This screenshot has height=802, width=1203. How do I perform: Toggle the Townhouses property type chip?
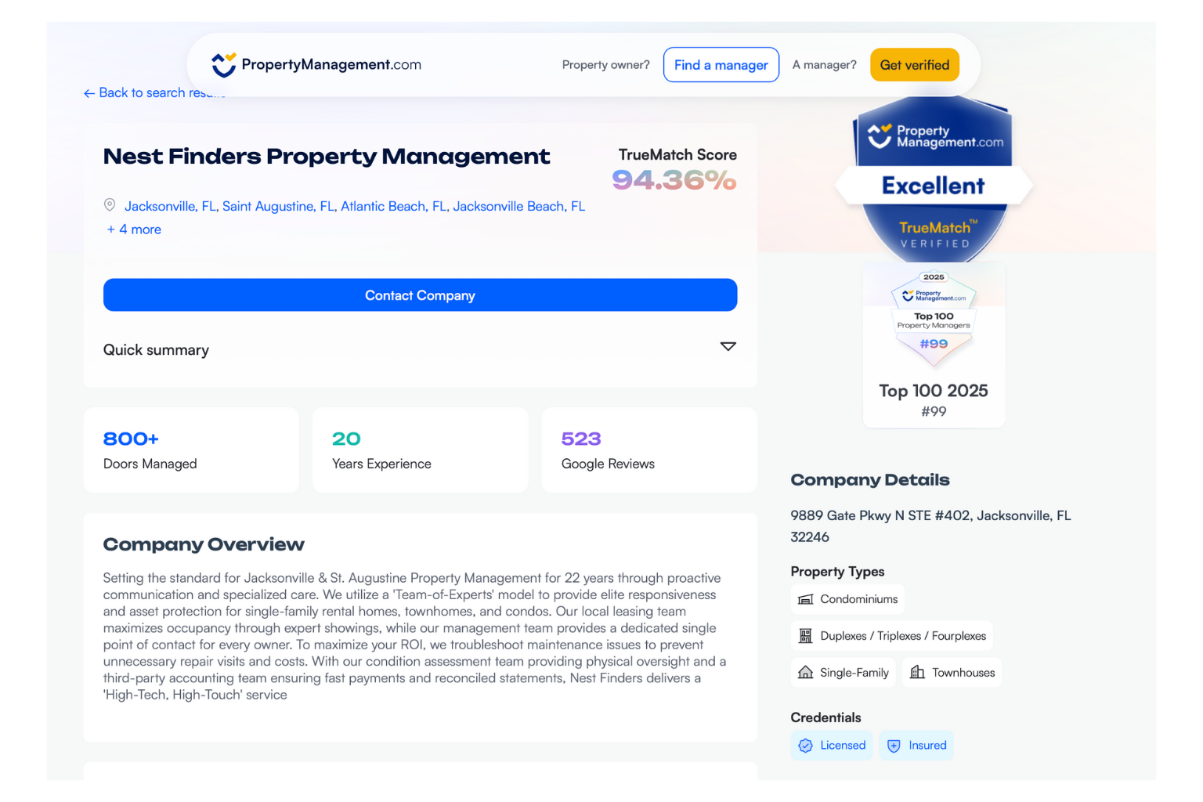(952, 672)
